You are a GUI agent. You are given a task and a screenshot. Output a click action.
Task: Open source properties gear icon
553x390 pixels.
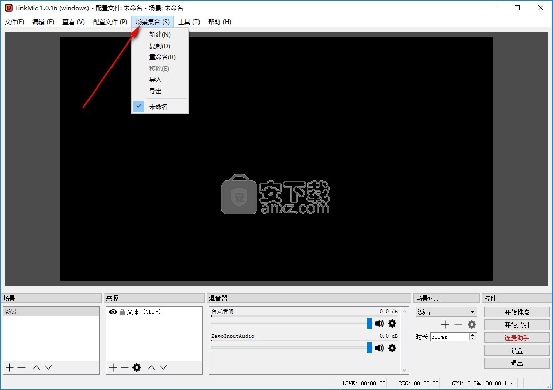(x=137, y=367)
